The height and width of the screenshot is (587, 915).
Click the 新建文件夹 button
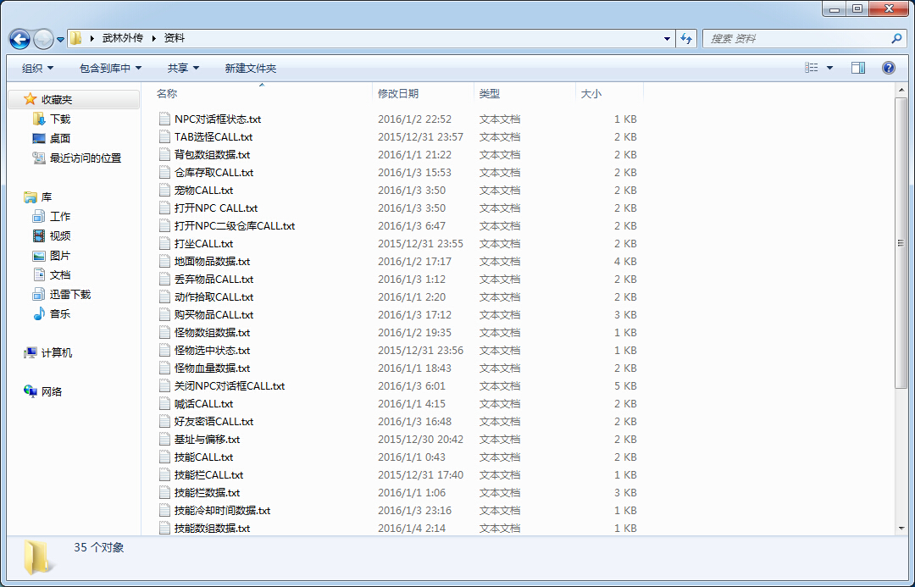(251, 68)
